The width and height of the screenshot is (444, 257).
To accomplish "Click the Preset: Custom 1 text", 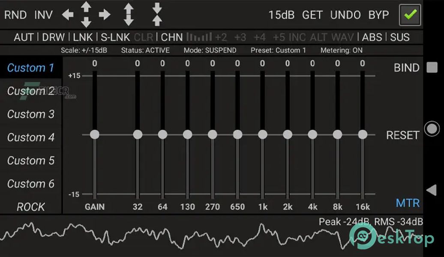I will click(278, 51).
